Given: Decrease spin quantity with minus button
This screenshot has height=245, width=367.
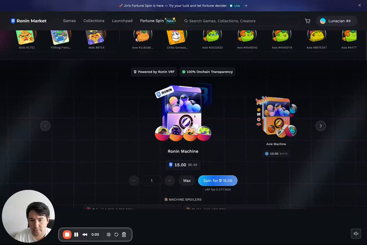Looking at the screenshot, I should pos(134,180).
